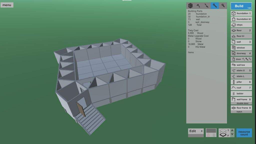Open the menu in top-left corner
The width and height of the screenshot is (256, 144).
coord(7,5)
